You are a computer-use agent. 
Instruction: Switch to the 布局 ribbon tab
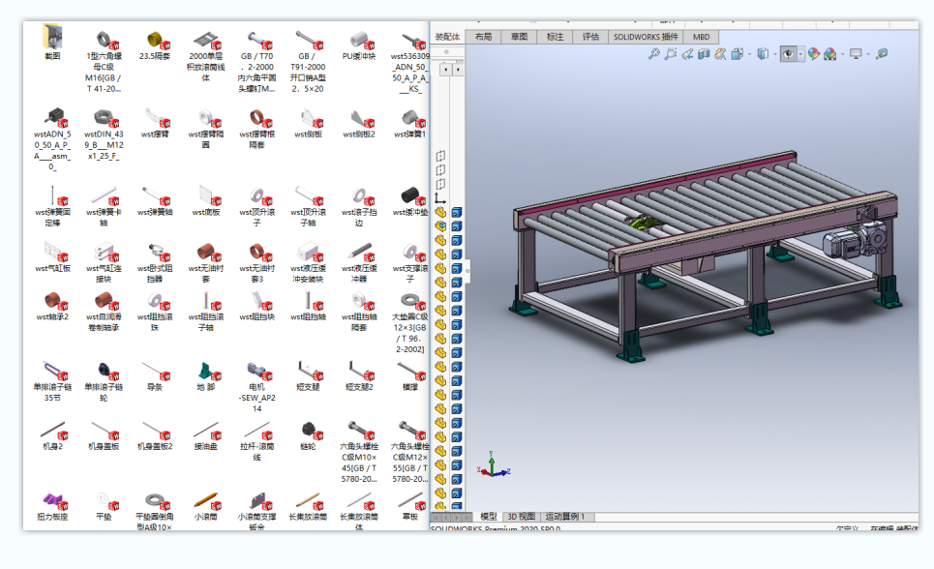(x=483, y=37)
